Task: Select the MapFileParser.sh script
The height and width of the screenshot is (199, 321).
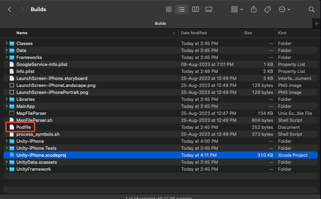Action: point(34,120)
